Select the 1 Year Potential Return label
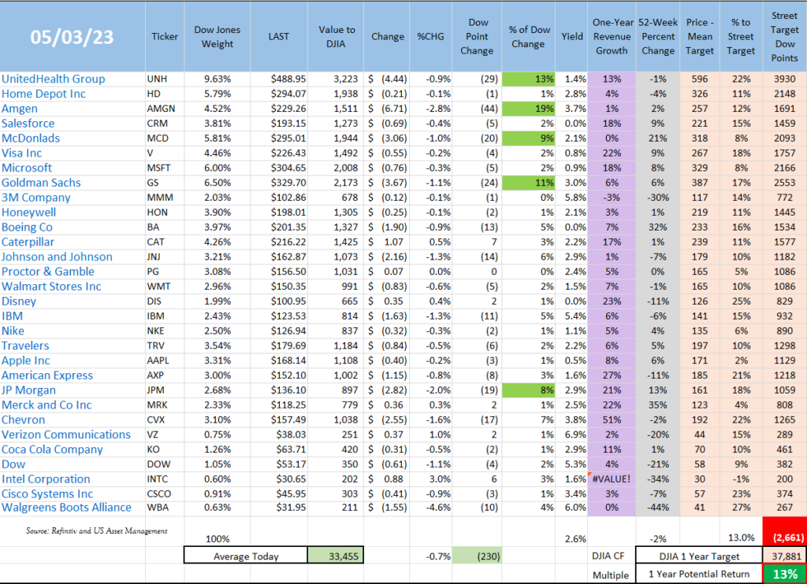The height and width of the screenshot is (584, 807). coord(699,575)
